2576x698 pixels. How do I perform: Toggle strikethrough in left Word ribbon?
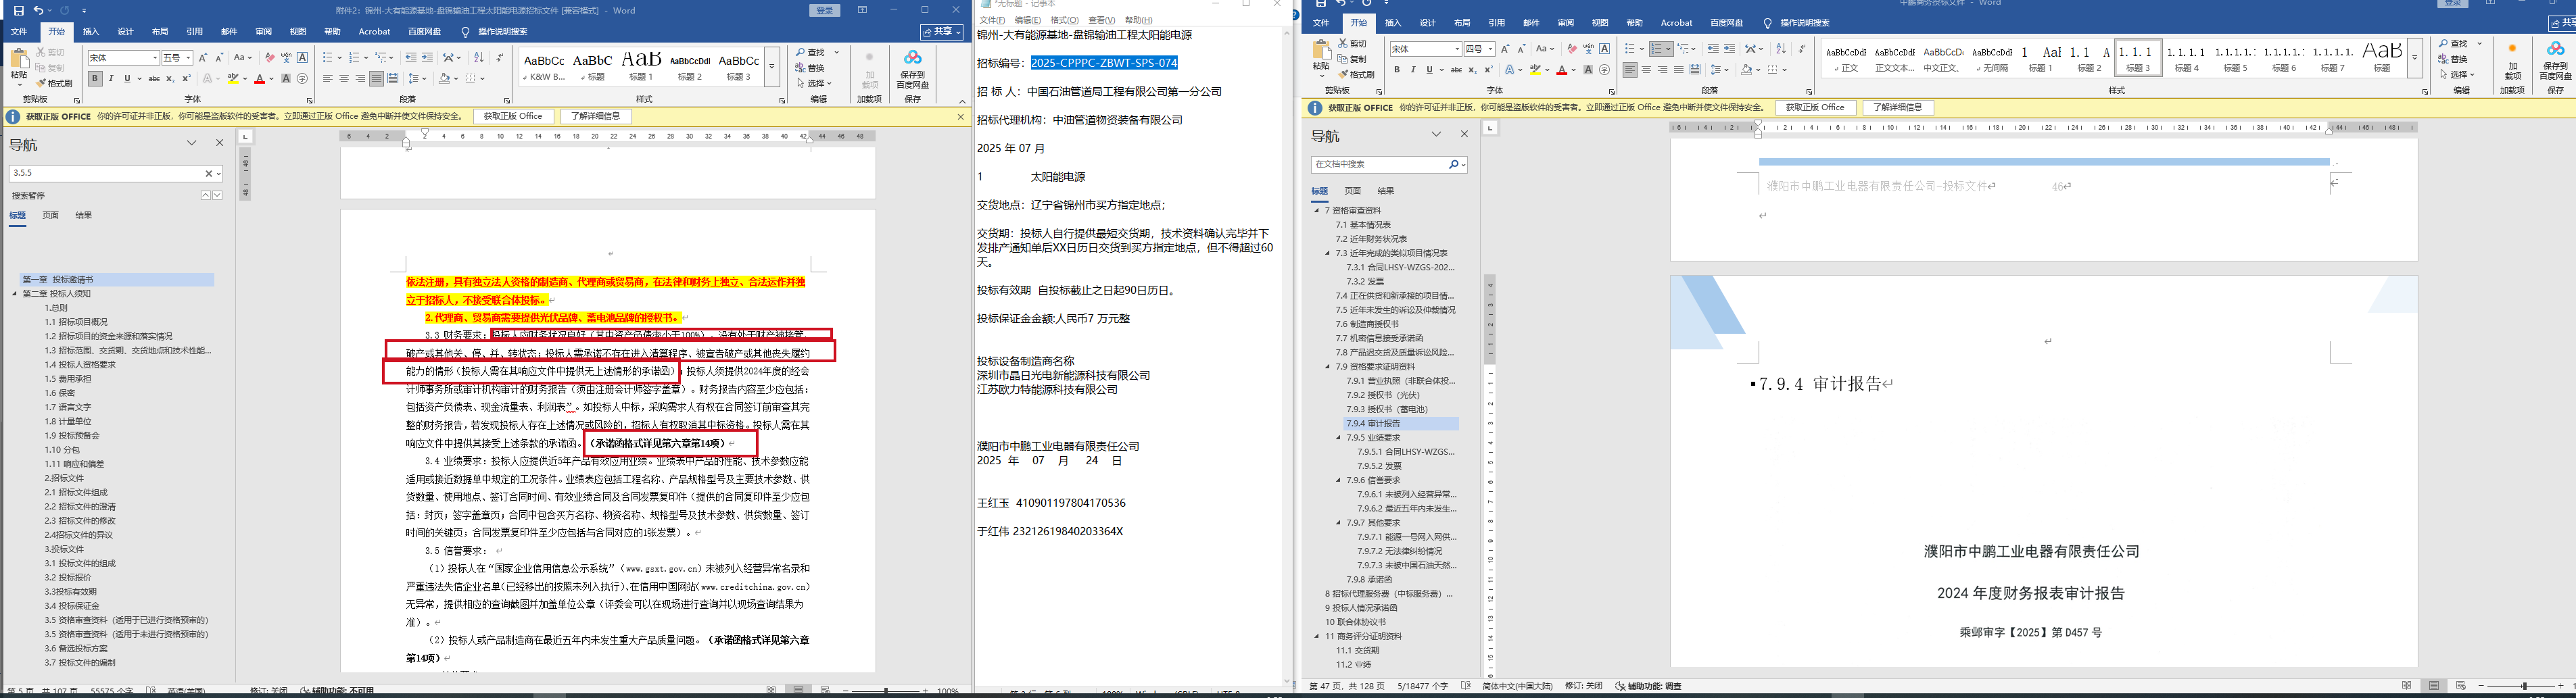pyautogui.click(x=154, y=79)
